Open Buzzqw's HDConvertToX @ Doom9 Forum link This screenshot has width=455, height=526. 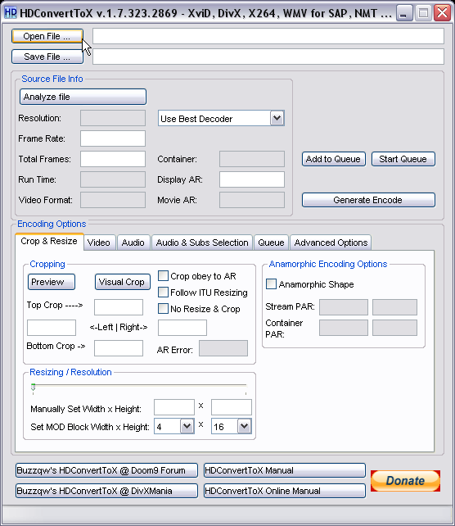(106, 470)
